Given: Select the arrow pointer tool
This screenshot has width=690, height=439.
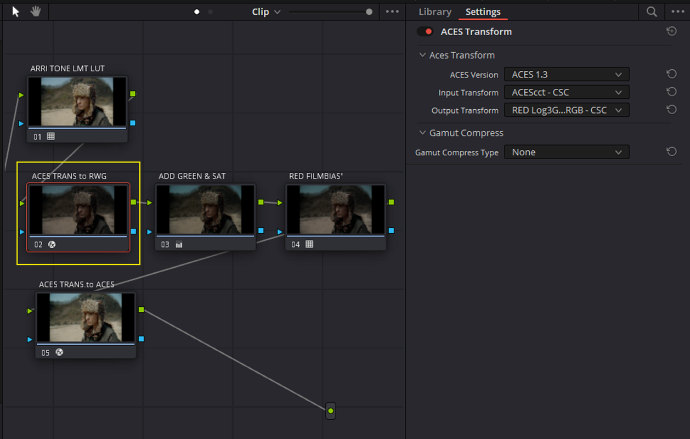Looking at the screenshot, I should (x=16, y=12).
